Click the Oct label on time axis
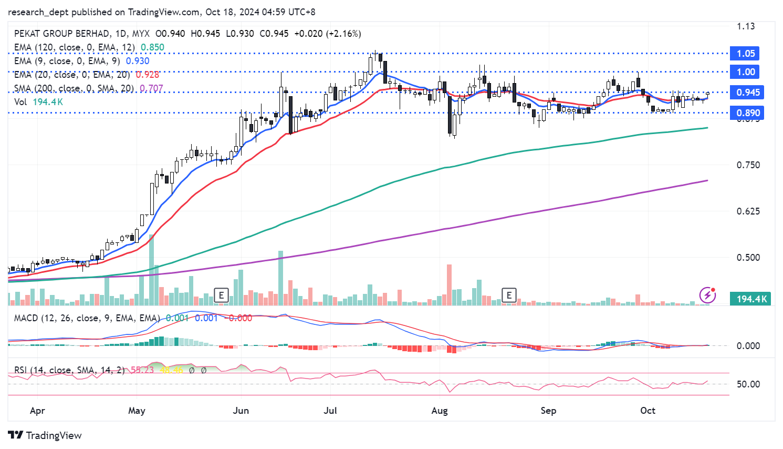Image resolution: width=783 pixels, height=449 pixels. (x=648, y=411)
